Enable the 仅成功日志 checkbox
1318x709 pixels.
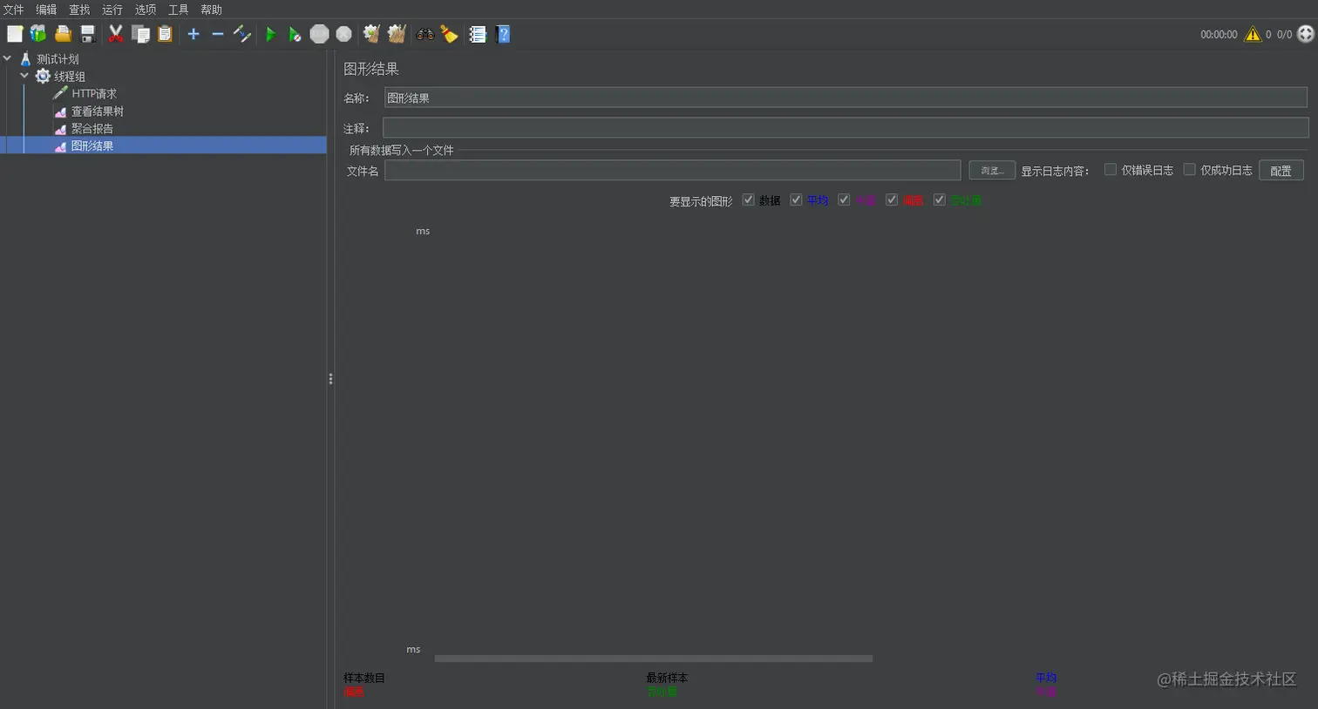coord(1189,170)
